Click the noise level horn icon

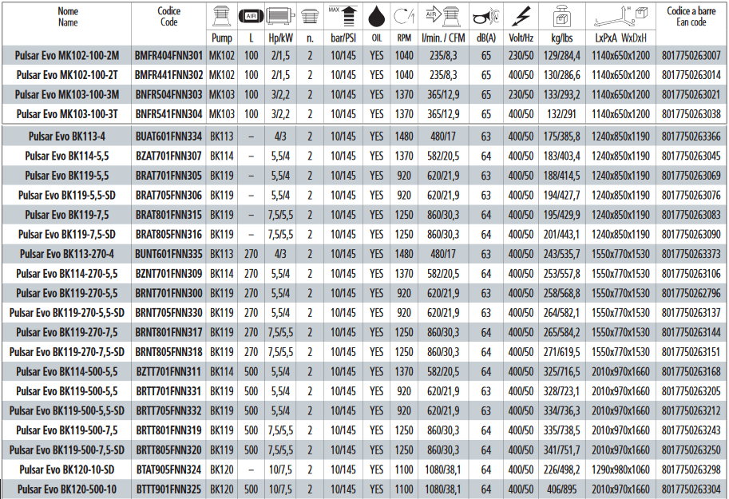pos(485,18)
